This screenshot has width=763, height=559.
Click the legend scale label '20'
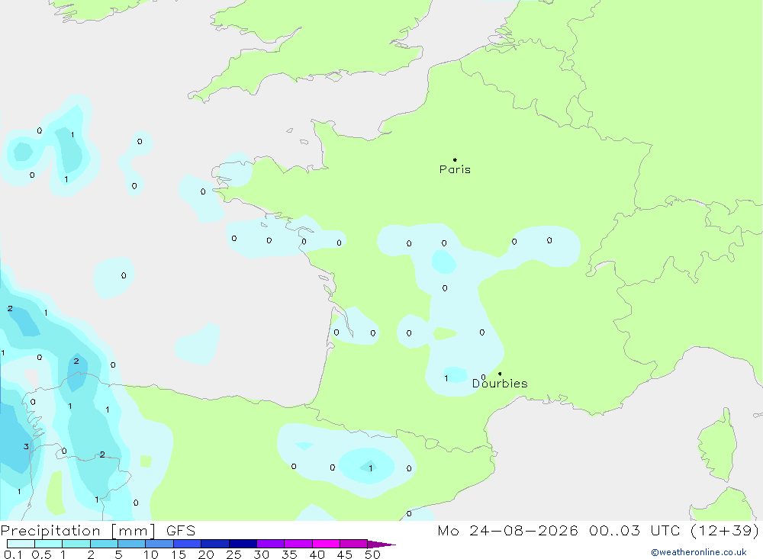(x=206, y=554)
